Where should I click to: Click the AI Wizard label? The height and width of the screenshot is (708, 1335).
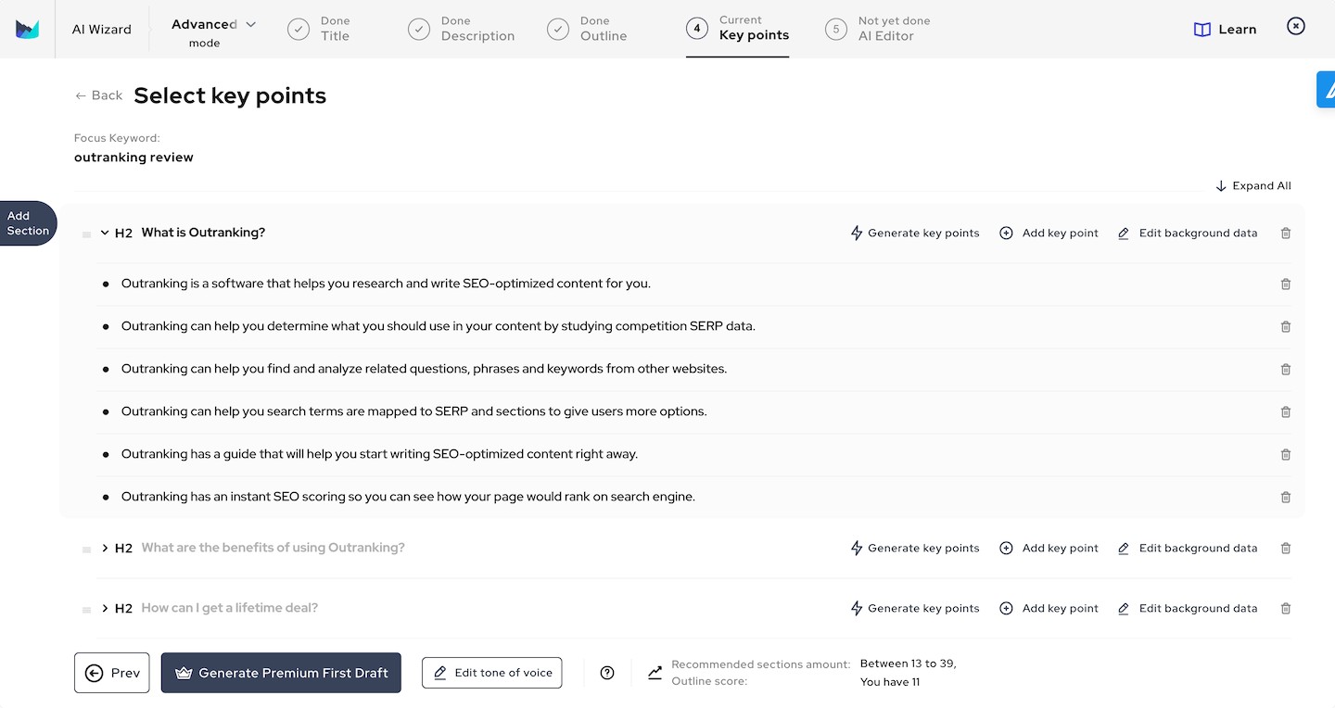102,30
